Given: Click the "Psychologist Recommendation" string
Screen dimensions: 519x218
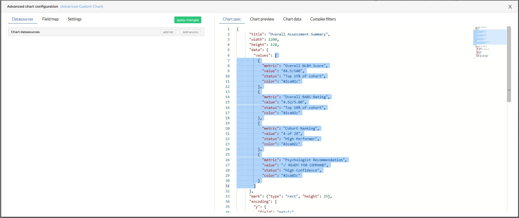Looking at the screenshot, I should point(314,160).
